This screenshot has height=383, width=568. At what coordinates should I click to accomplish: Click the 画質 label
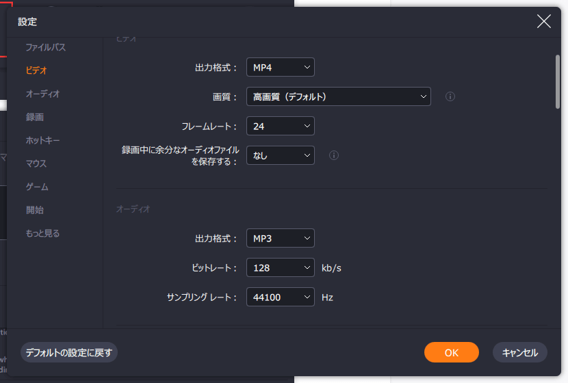(224, 96)
